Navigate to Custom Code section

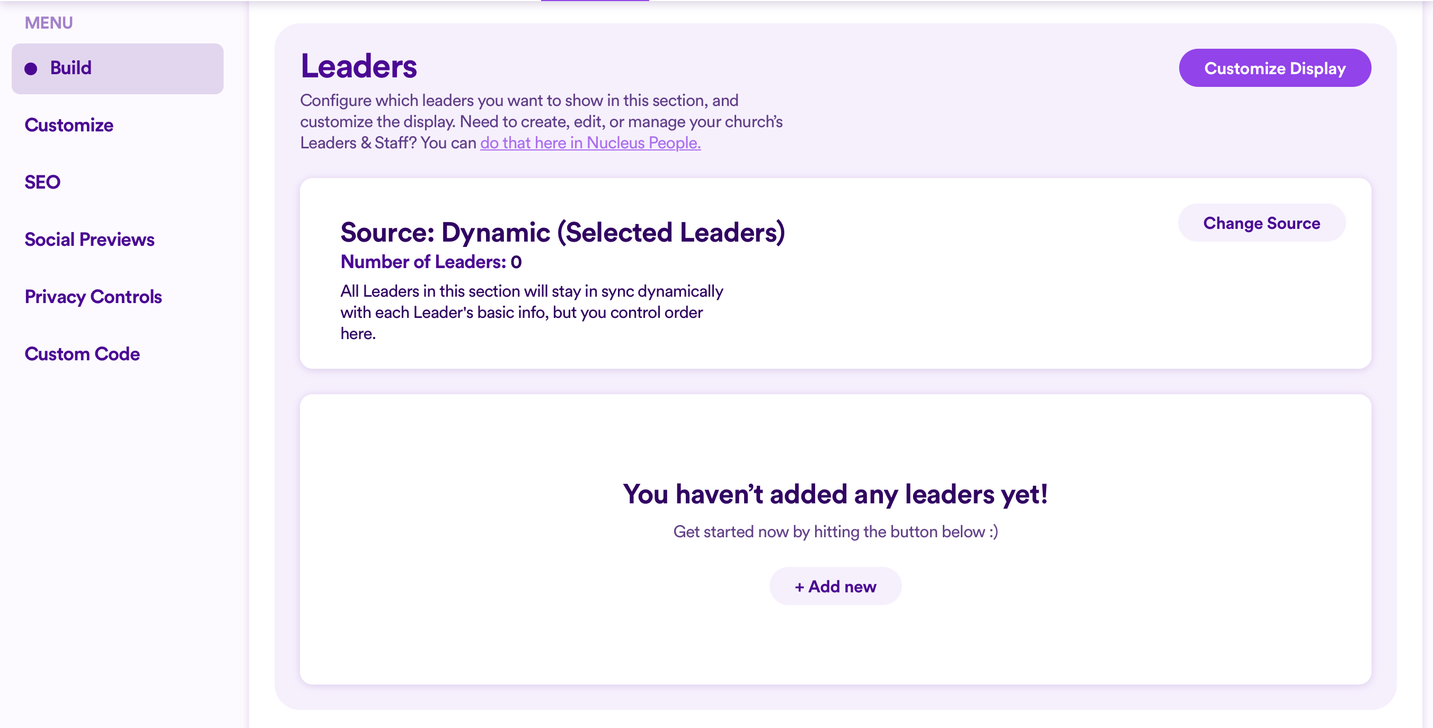(82, 354)
